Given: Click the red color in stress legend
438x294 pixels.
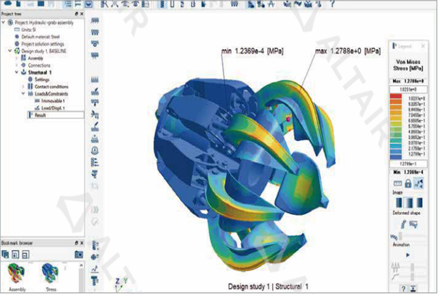Looking at the screenshot, I should click(396, 97).
